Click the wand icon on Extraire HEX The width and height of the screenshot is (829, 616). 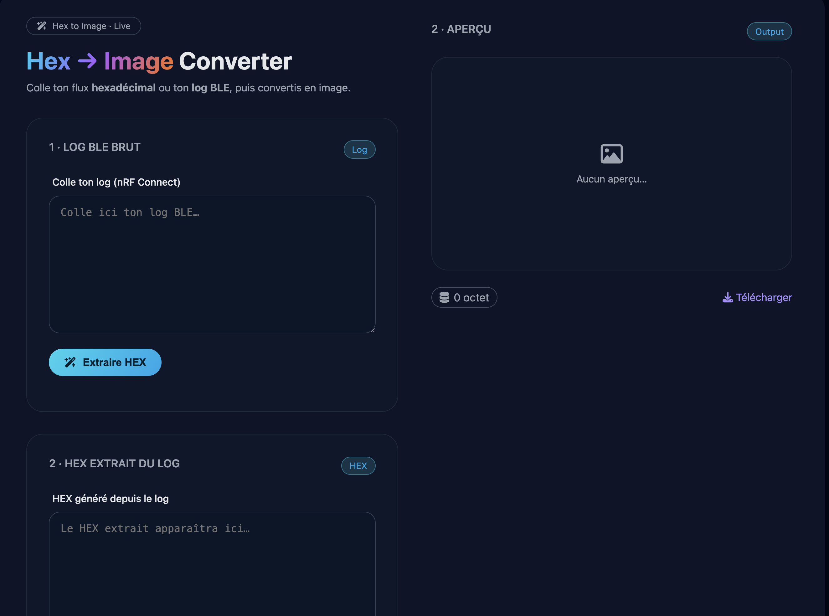coord(70,362)
